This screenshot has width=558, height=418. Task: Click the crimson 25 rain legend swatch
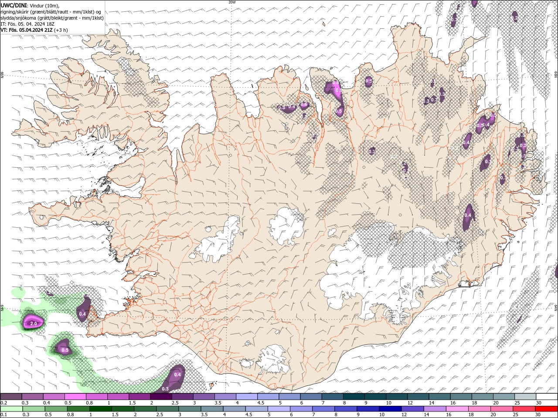click(524, 409)
